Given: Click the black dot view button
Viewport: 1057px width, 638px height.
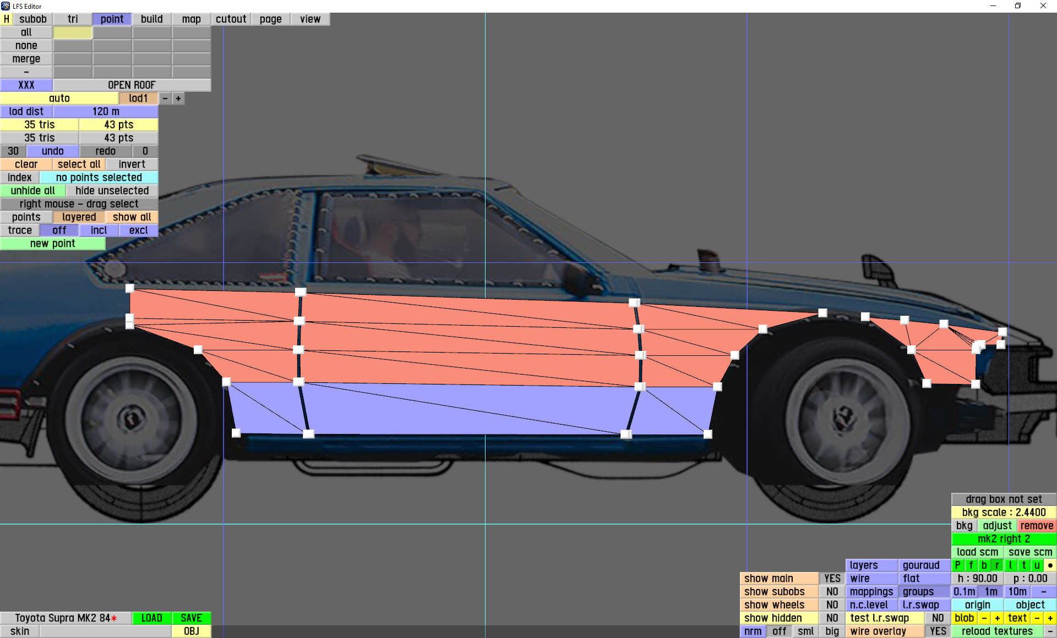Looking at the screenshot, I should point(1050,565).
